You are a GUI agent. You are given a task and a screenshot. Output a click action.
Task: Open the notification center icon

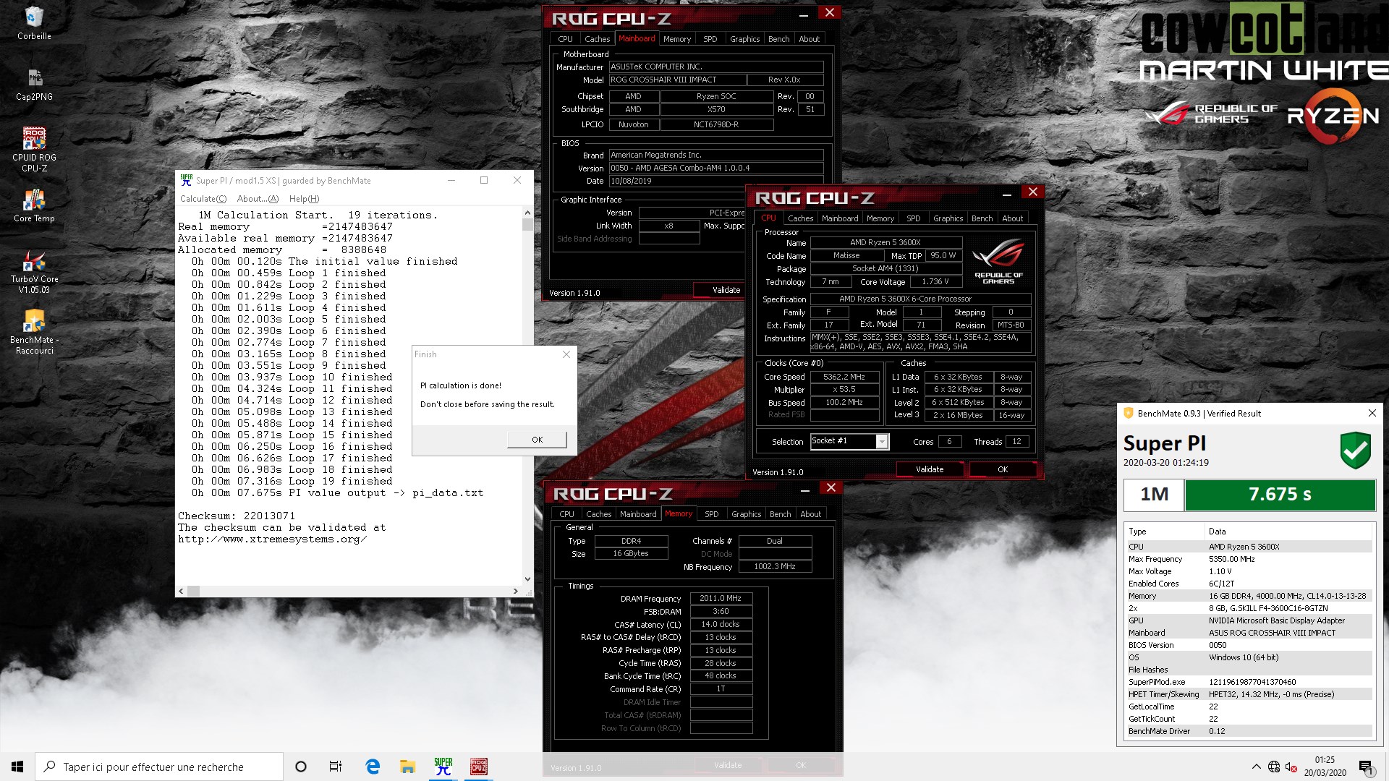(x=1366, y=767)
